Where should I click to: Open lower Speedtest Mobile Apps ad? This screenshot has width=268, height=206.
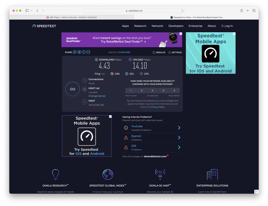click(x=87, y=136)
